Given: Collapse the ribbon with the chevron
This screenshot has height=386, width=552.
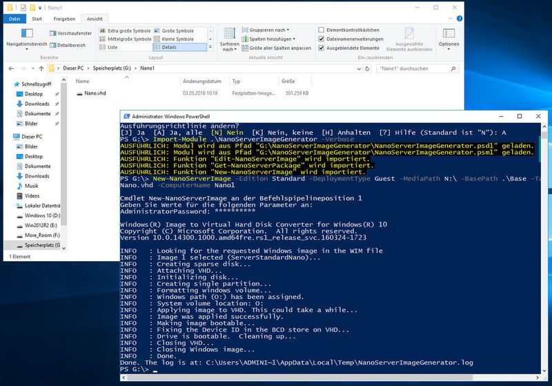Looking at the screenshot, I should [x=451, y=19].
